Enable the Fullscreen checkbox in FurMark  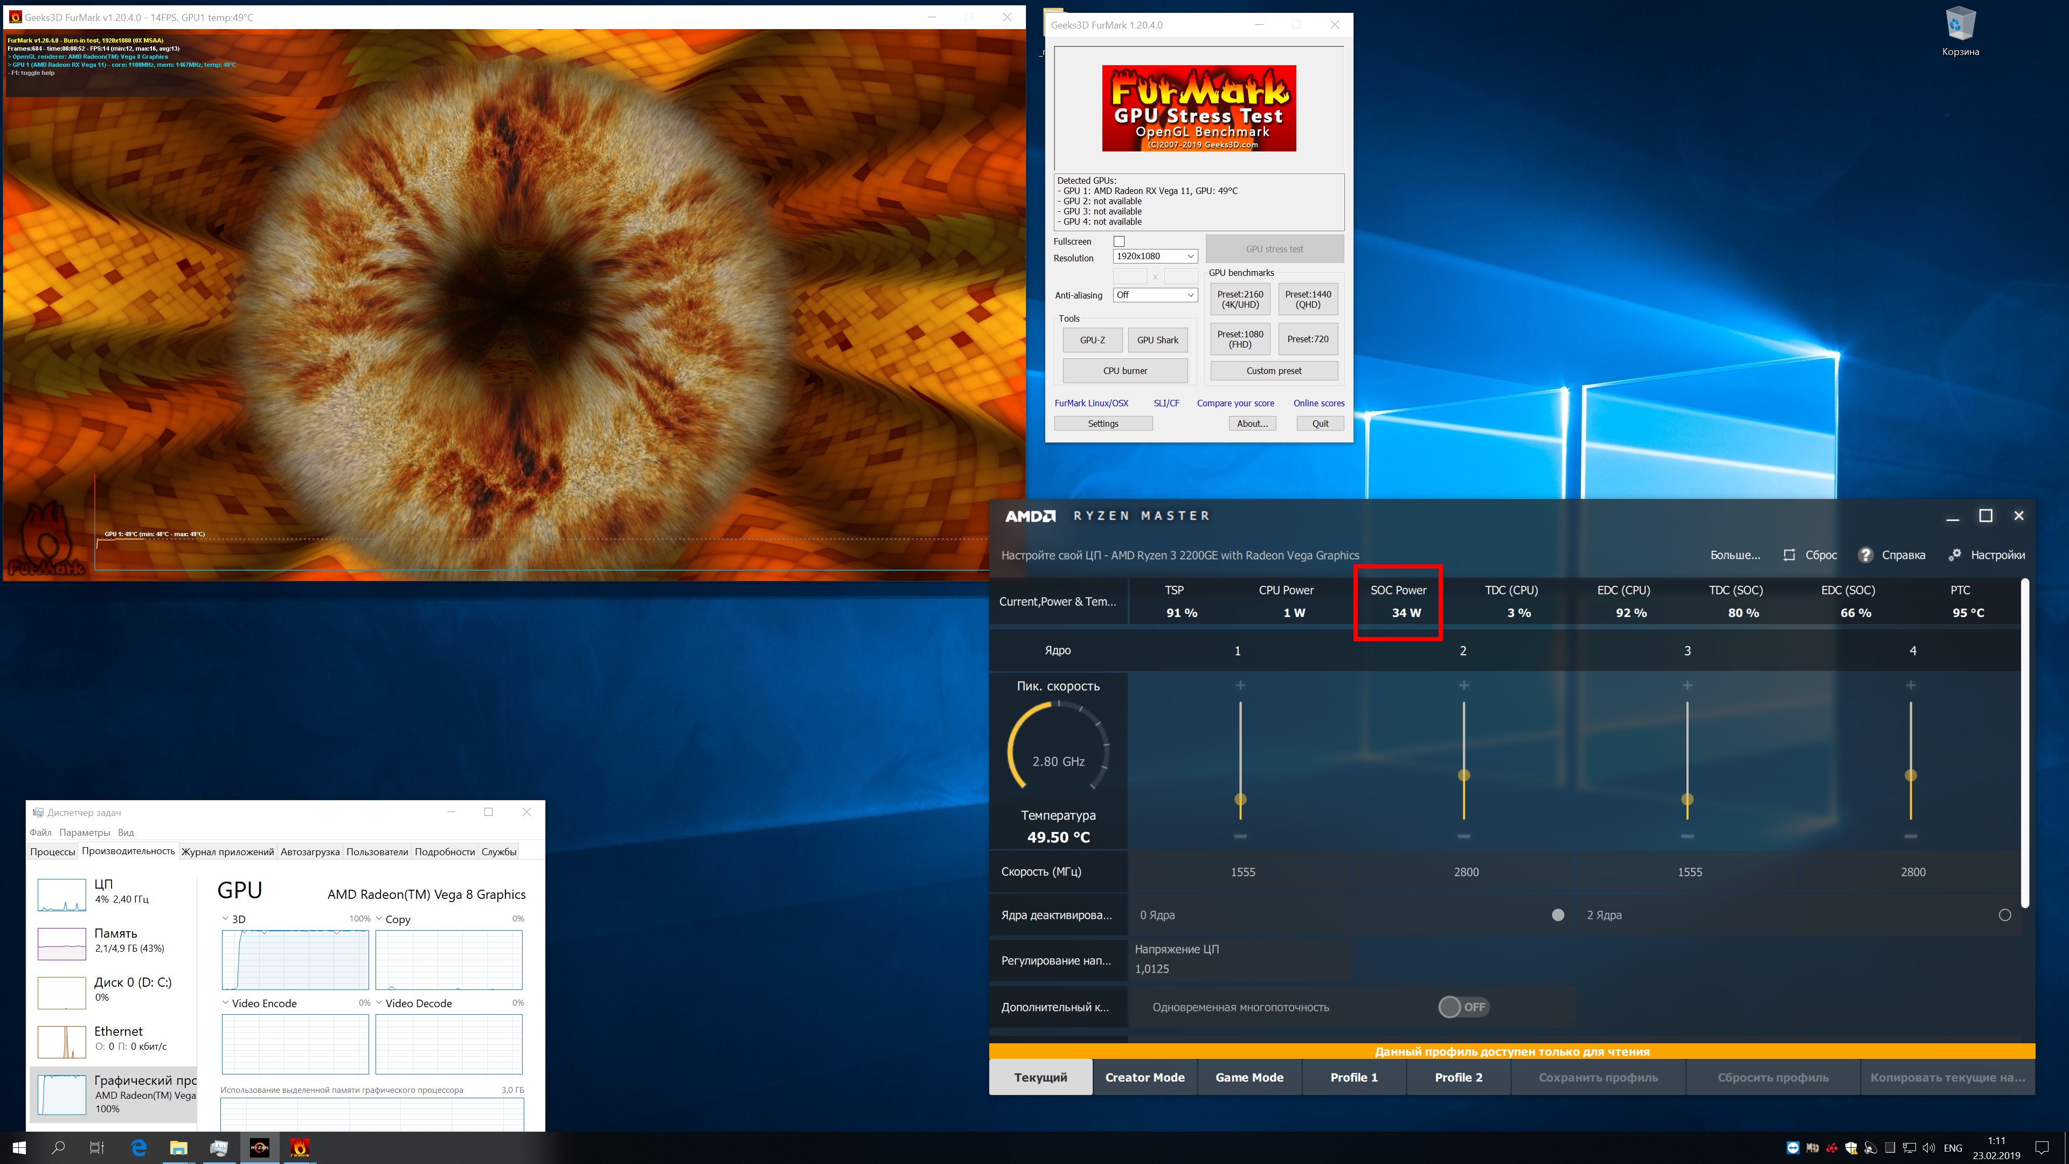pos(1119,241)
